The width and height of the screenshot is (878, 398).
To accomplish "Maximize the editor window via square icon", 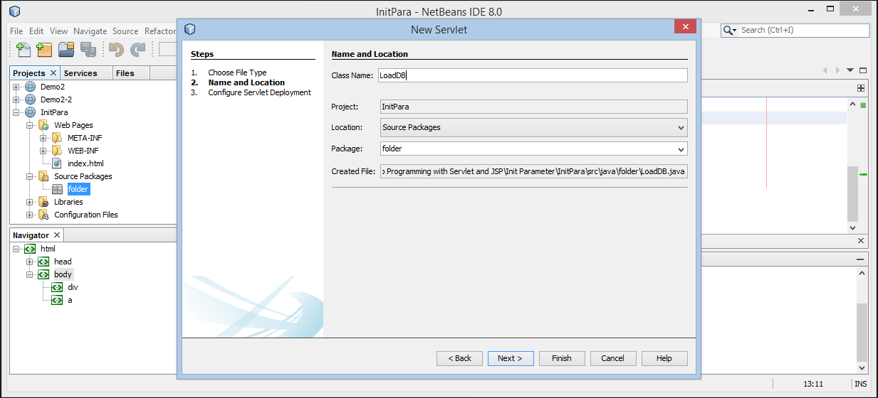I will (863, 70).
